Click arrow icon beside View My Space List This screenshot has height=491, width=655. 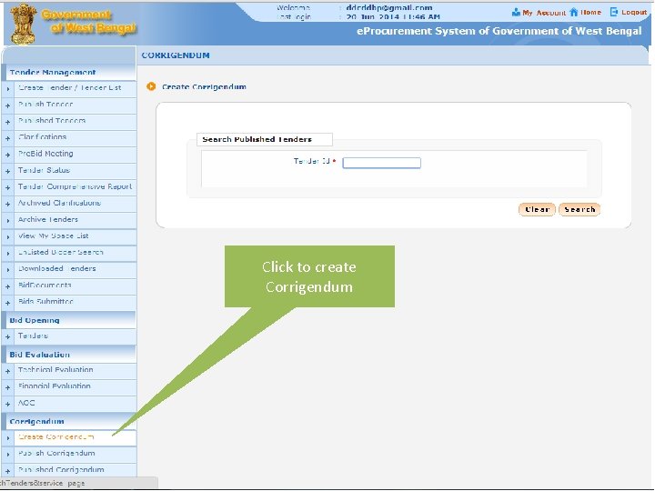[7, 237]
